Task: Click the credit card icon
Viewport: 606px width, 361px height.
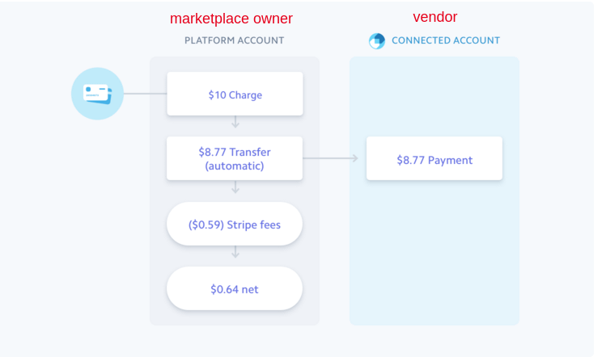Action: pyautogui.click(x=97, y=94)
